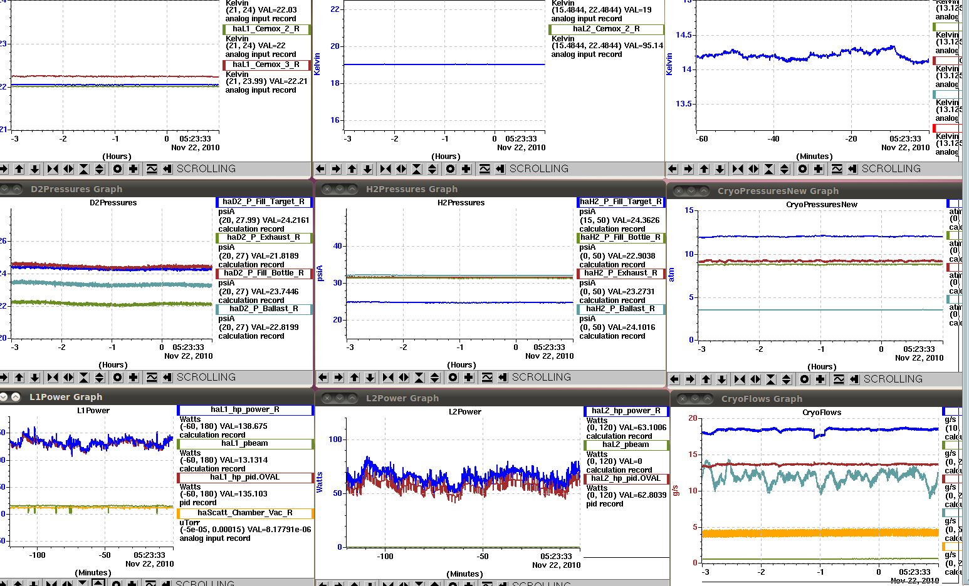The height and width of the screenshot is (586, 969).
Task: Click circle auto-scale icon in haL2_Cernox toolbar
Action: click(451, 169)
